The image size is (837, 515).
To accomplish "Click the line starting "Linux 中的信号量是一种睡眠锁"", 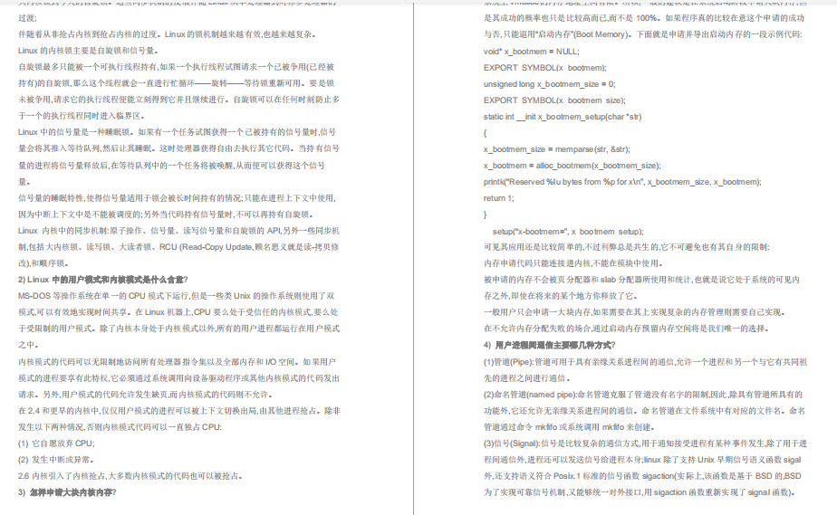I will point(178,131).
